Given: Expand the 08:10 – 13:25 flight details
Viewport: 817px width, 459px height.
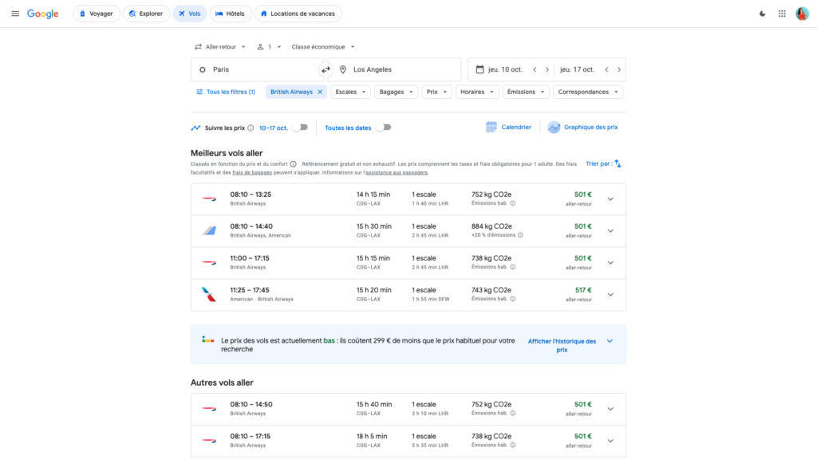Looking at the screenshot, I should coord(610,199).
